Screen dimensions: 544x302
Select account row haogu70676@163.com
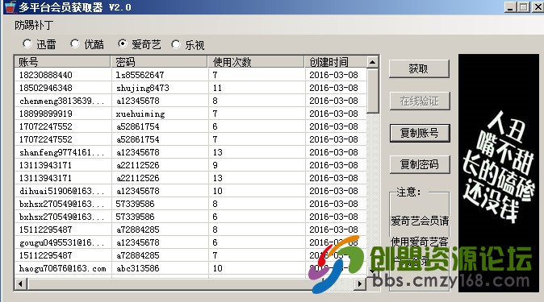190,268
